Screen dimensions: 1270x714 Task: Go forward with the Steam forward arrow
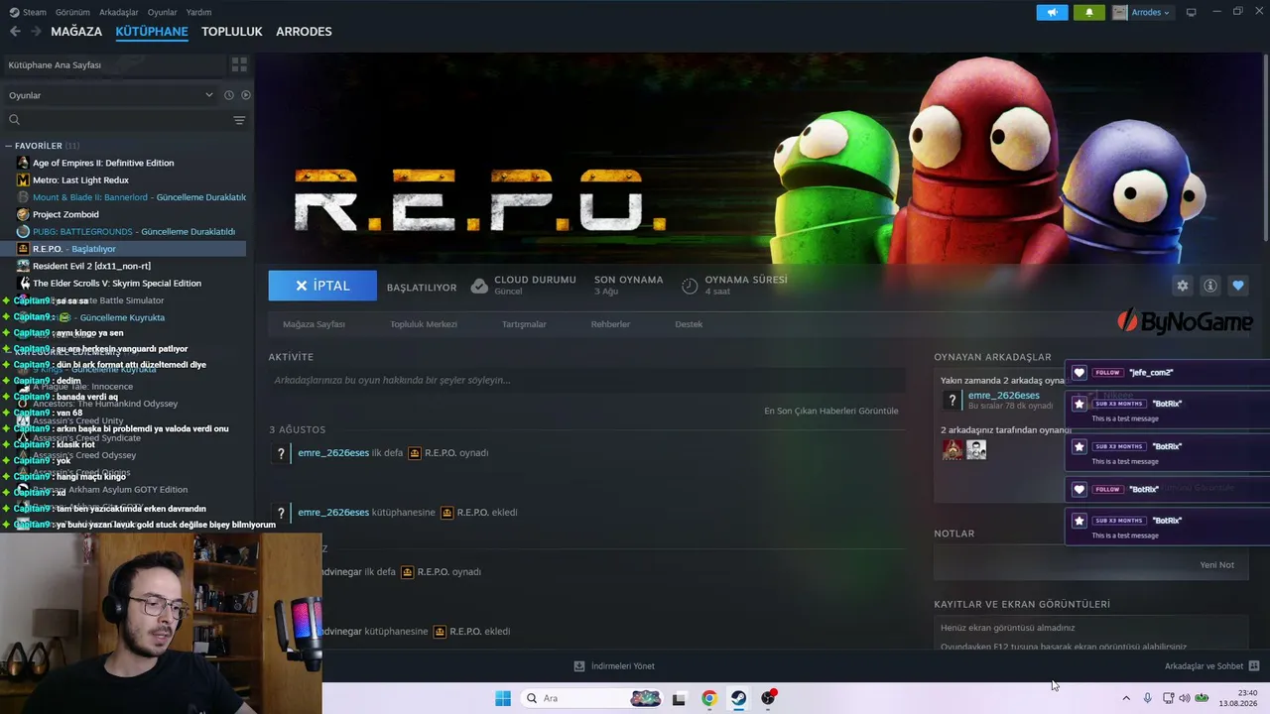(x=36, y=32)
